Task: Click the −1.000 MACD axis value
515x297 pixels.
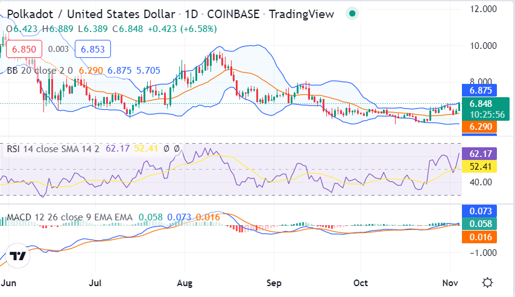Action: click(483, 253)
